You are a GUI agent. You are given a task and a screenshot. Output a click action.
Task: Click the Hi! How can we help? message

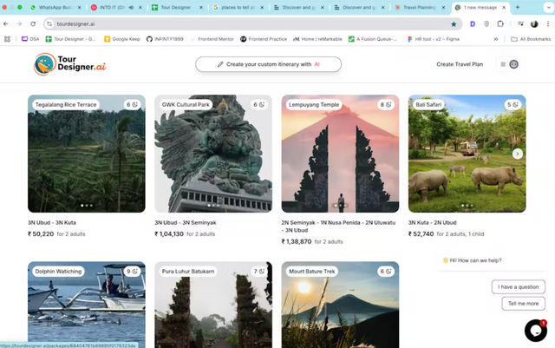pyautogui.click(x=472, y=260)
